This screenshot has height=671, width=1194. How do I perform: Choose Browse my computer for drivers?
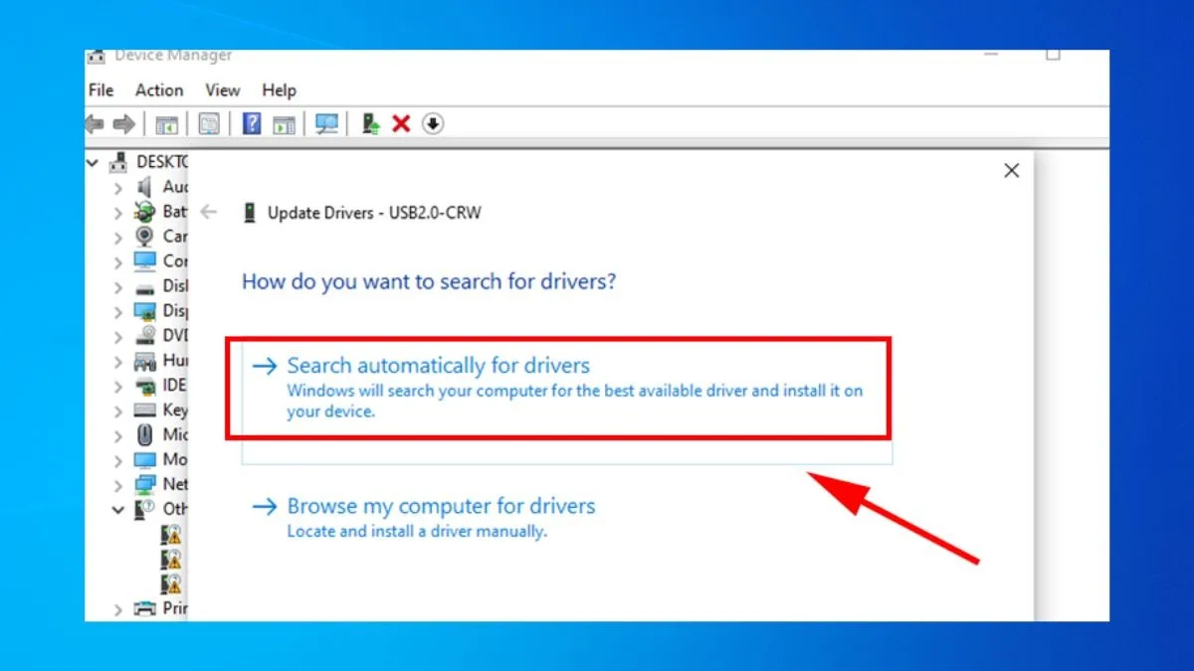coord(441,507)
